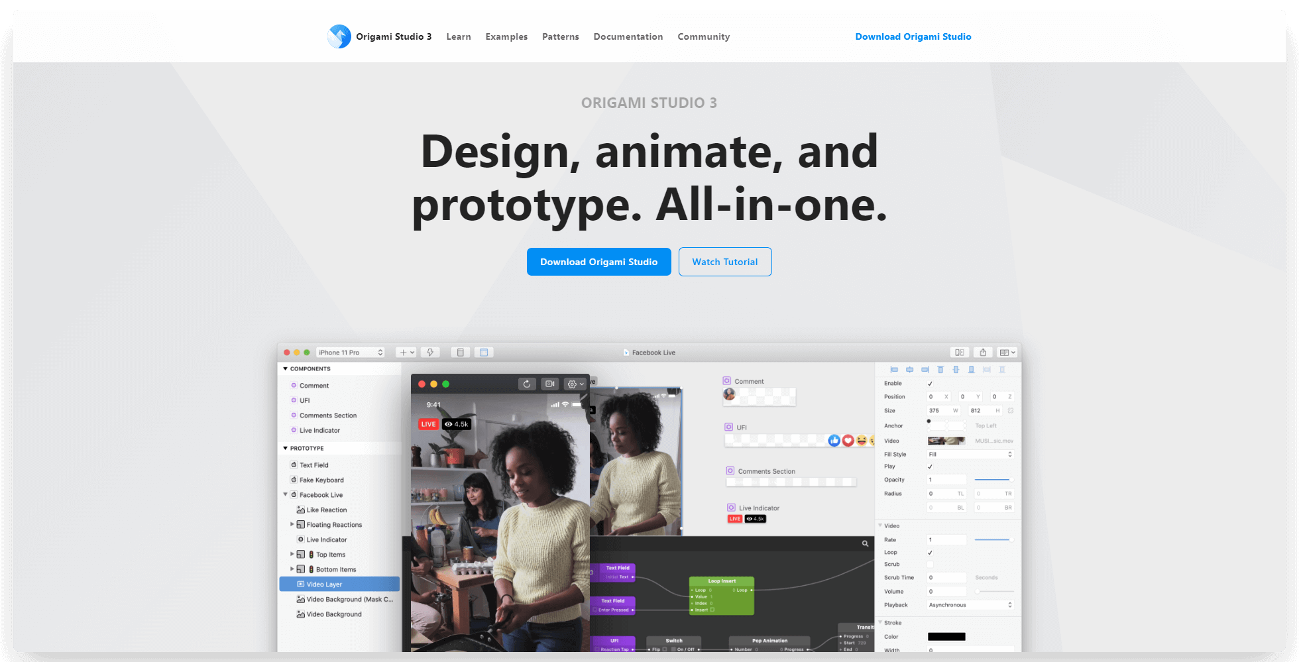Open the plus add-layer dropdown
The image size is (1299, 662).
406,353
